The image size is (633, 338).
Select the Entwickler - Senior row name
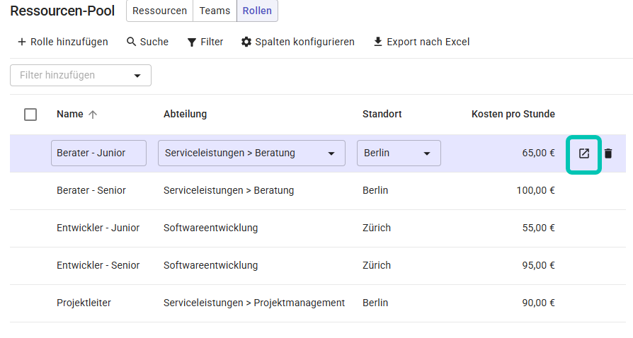click(98, 265)
